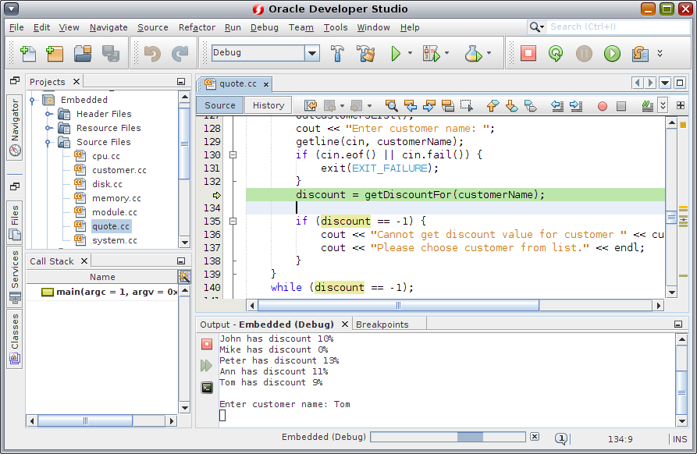Pause the debugger

[x=584, y=54]
